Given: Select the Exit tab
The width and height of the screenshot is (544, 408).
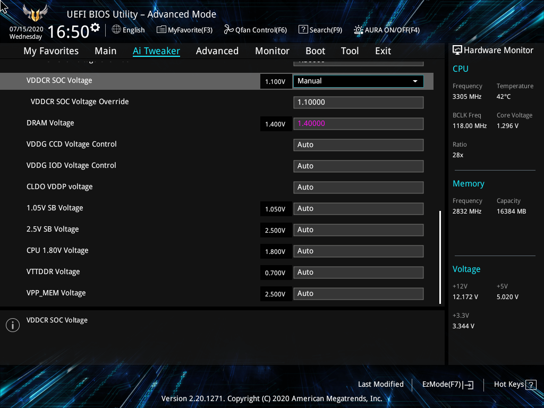Looking at the screenshot, I should click(x=383, y=51).
